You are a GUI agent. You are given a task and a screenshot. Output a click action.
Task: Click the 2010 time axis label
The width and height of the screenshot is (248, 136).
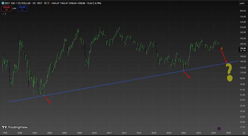(x=94, y=133)
